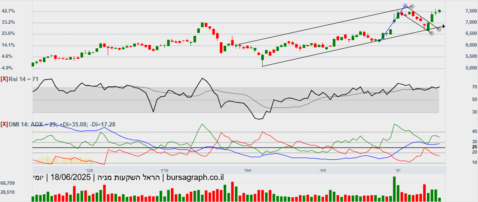Click the DMI scale value 10
The width and height of the screenshot is (478, 202).
[475, 163]
